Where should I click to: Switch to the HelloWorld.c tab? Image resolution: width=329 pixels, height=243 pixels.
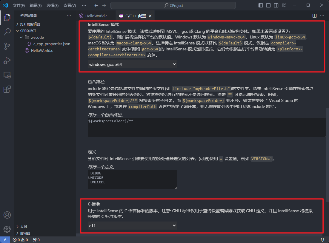[96, 16]
